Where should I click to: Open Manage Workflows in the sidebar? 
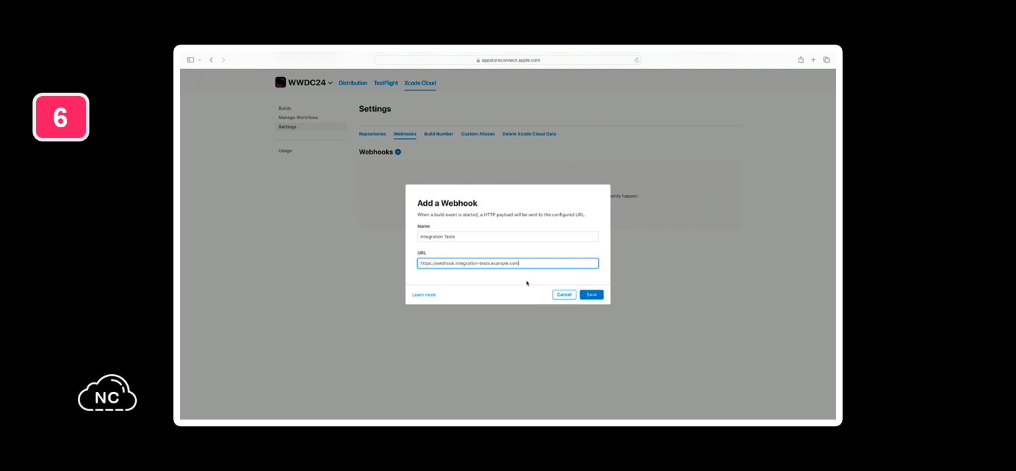[x=298, y=118]
